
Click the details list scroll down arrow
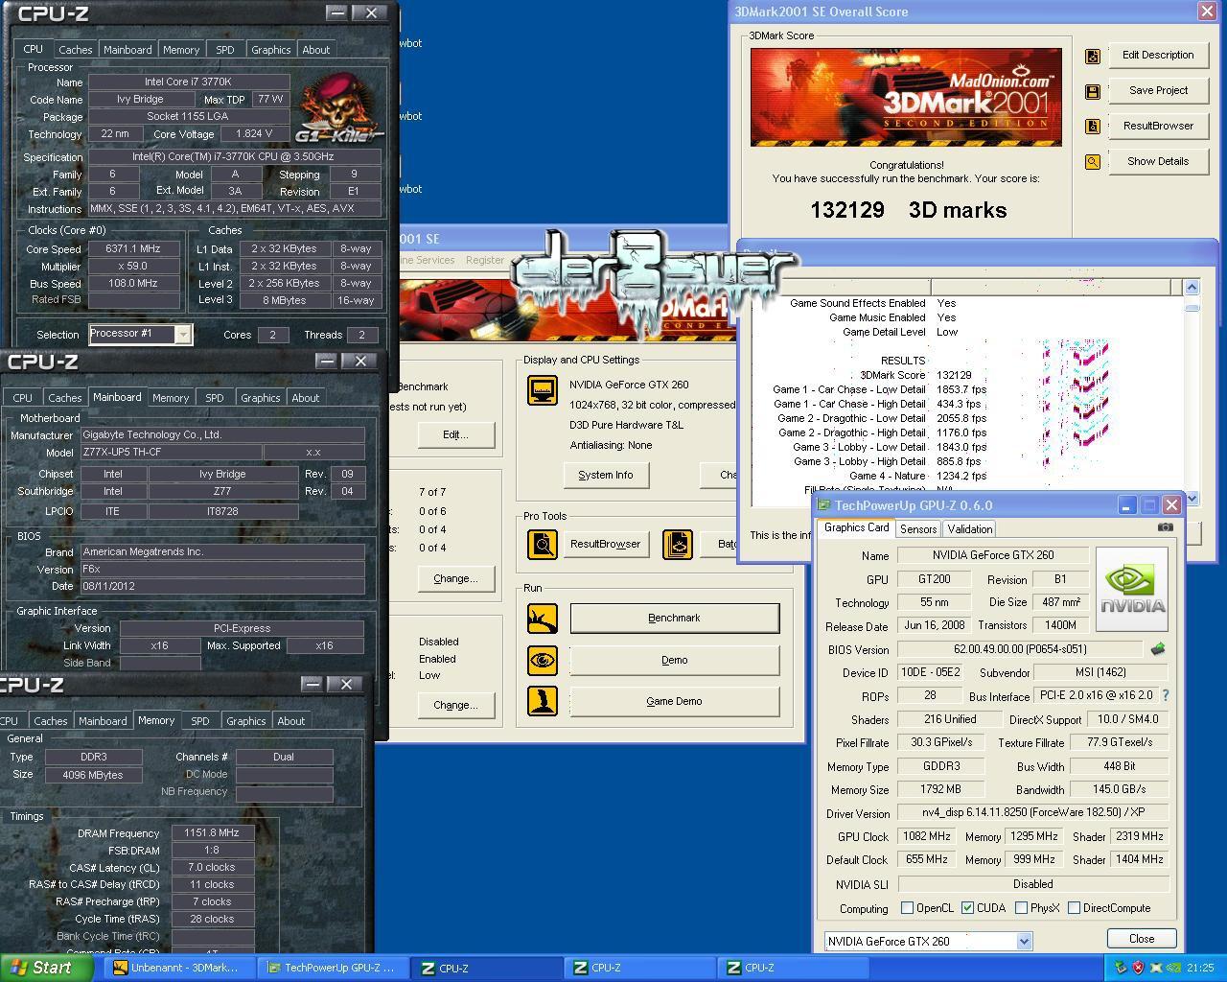pyautogui.click(x=1192, y=499)
